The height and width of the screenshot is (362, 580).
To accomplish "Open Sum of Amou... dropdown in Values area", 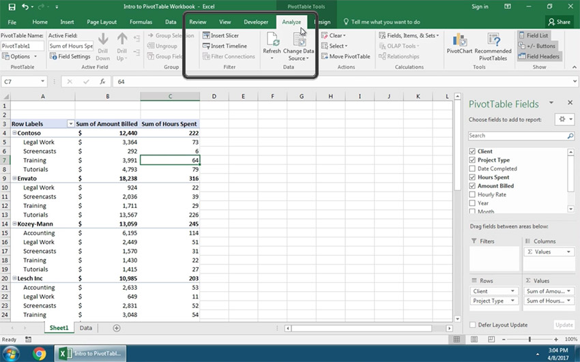I will (x=568, y=291).
